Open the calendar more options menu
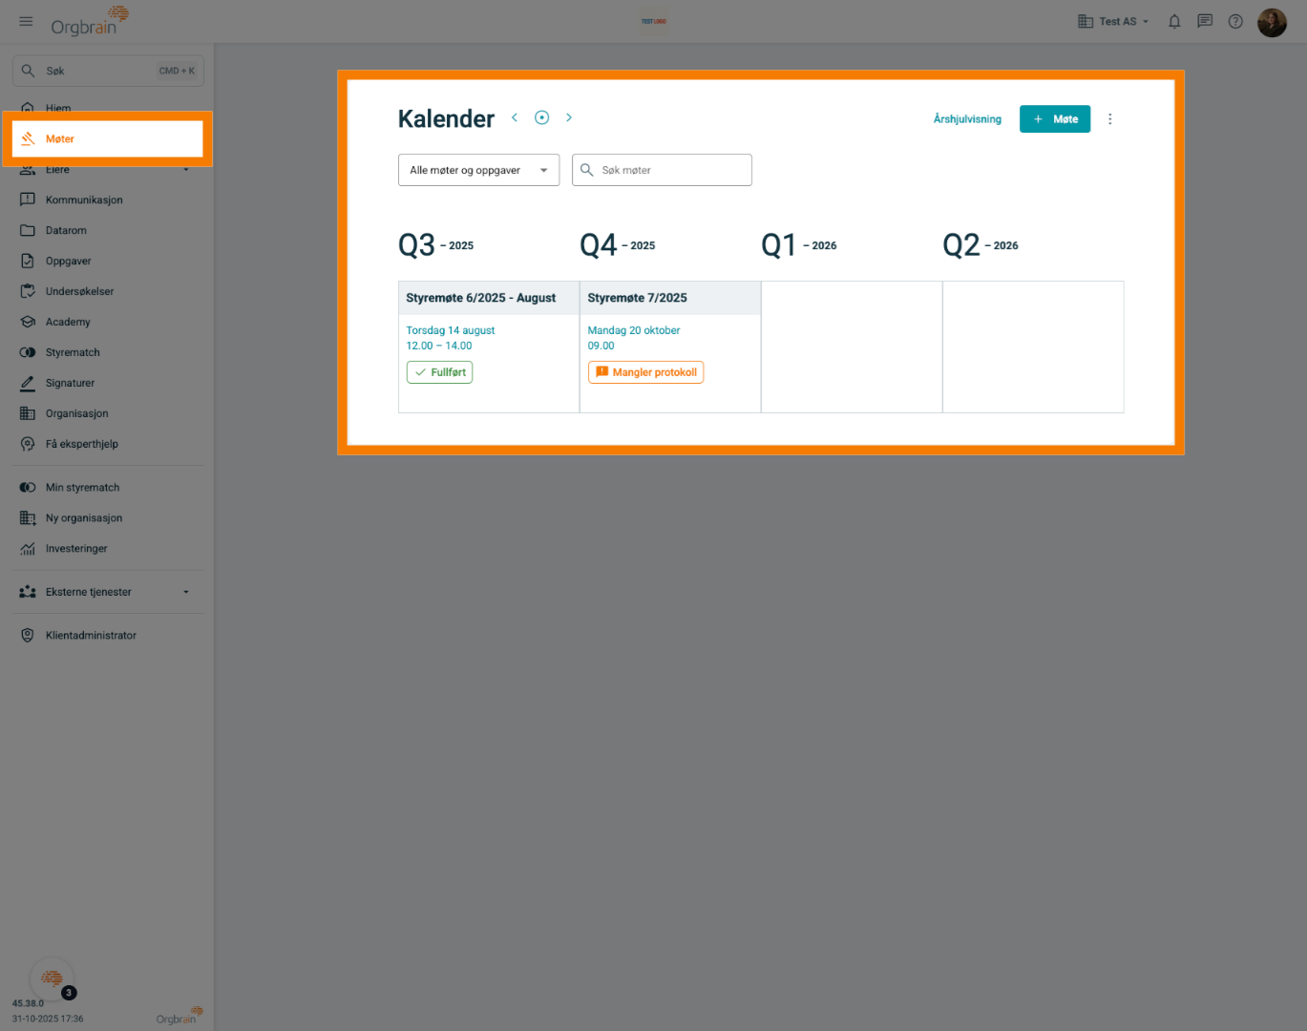 [x=1109, y=119]
